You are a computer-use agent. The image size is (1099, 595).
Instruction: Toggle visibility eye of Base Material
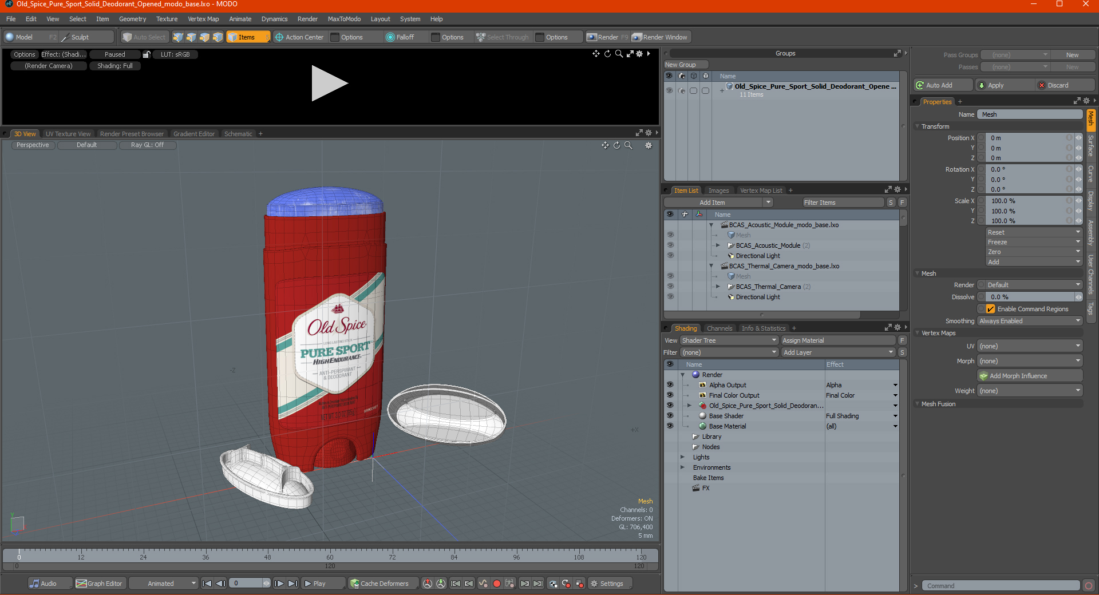click(x=670, y=426)
